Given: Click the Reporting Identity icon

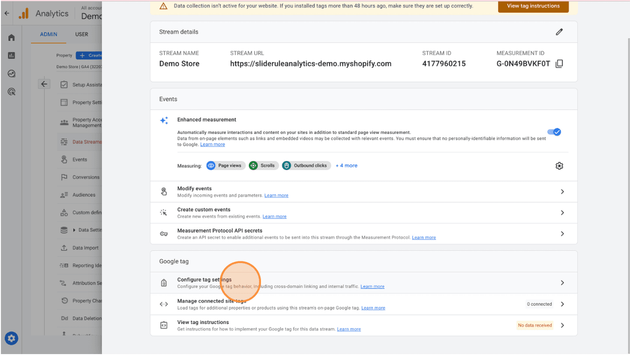Looking at the screenshot, I should pos(64,266).
